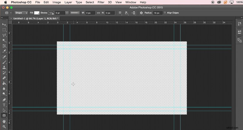This screenshot has width=243, height=130.
Task: Open the File menu
Action: 37,2
